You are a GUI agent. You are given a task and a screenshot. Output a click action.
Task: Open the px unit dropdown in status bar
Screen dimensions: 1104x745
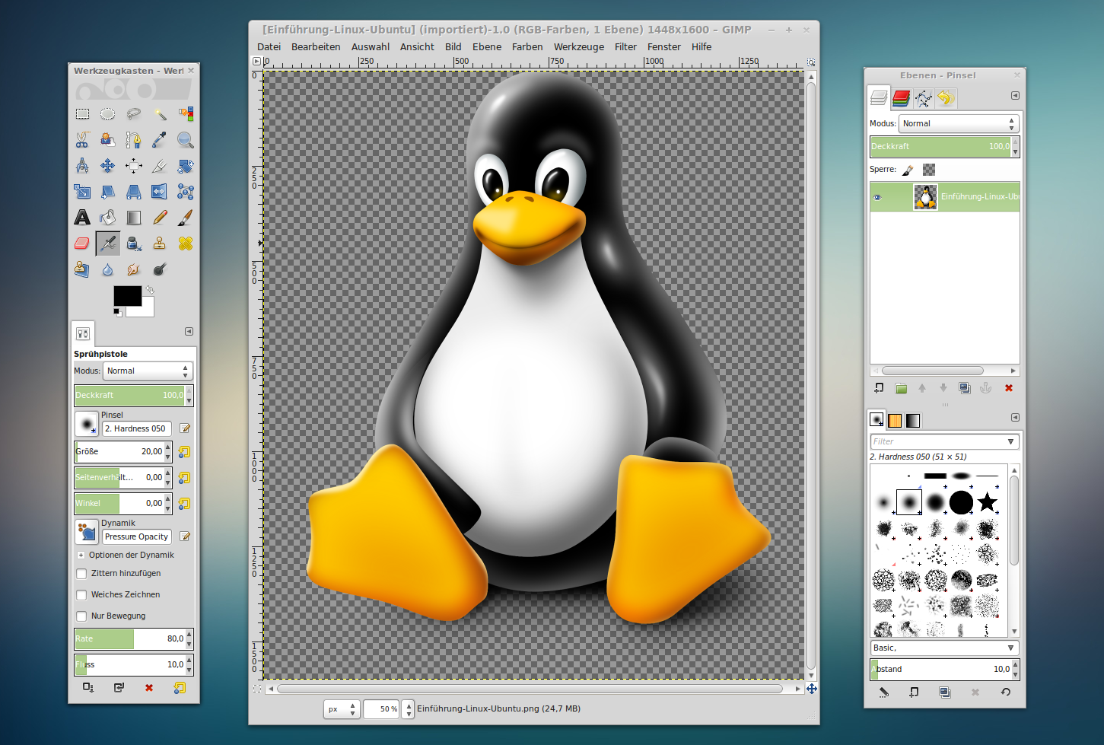tap(342, 709)
